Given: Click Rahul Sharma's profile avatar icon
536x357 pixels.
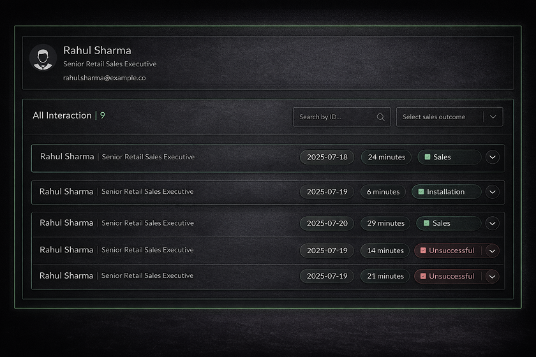Looking at the screenshot, I should tap(43, 57).
